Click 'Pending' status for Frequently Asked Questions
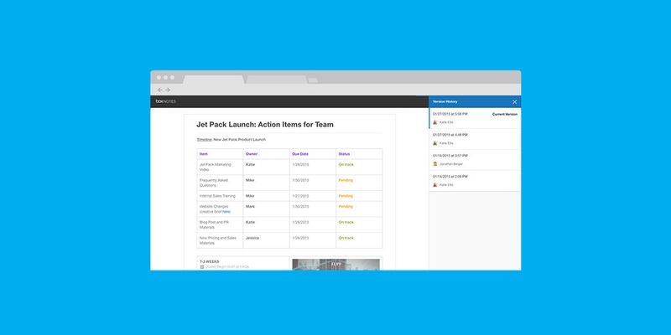 [x=346, y=180]
